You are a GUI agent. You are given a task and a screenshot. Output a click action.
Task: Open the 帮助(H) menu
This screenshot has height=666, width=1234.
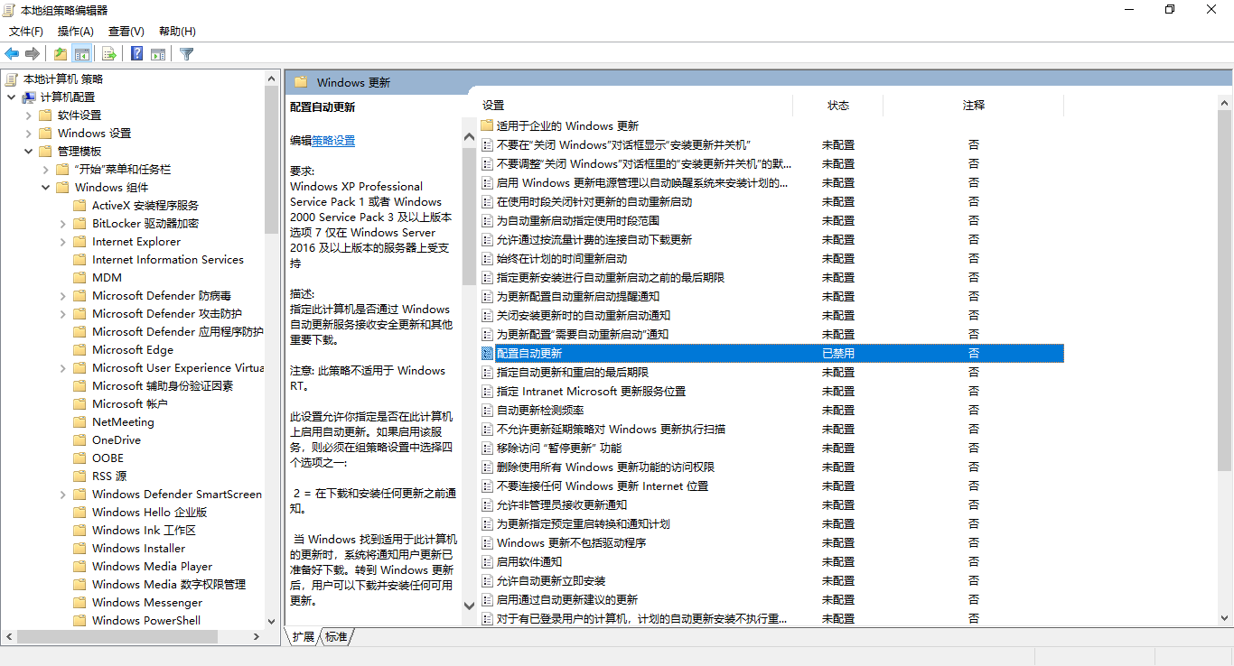pos(177,32)
